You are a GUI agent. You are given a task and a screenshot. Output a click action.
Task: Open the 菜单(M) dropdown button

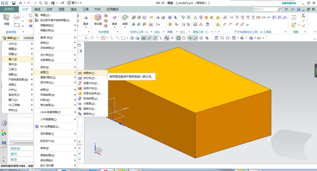coord(11,38)
